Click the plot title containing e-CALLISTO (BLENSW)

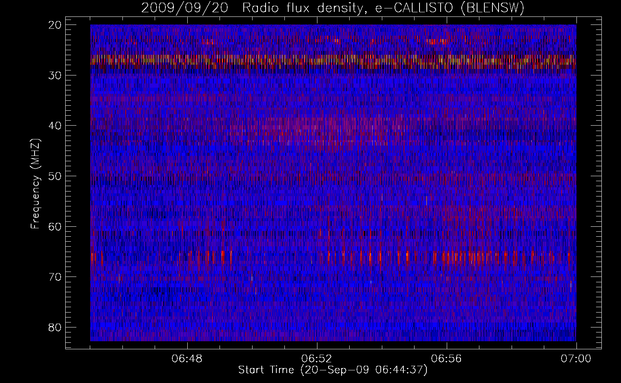pos(333,8)
